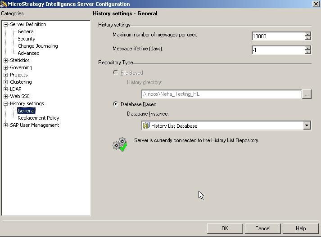Select Replacement Policy under History settings
This screenshot has height=237, width=321.
tap(38, 118)
